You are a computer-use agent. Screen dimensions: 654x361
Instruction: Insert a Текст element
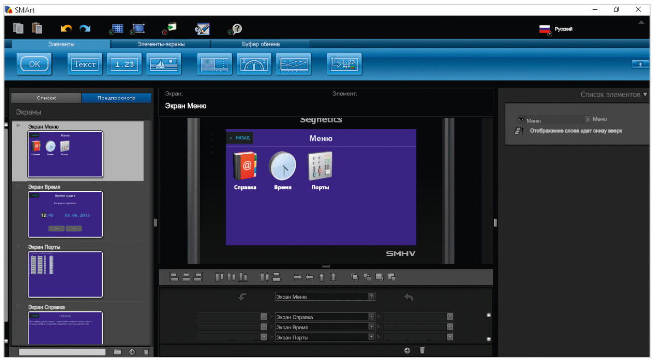click(x=85, y=64)
